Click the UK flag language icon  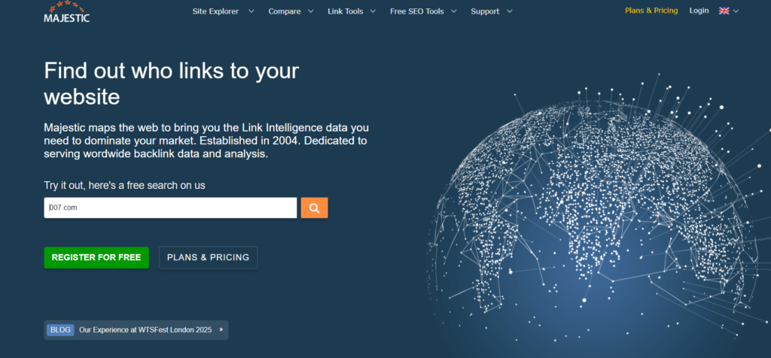[724, 11]
